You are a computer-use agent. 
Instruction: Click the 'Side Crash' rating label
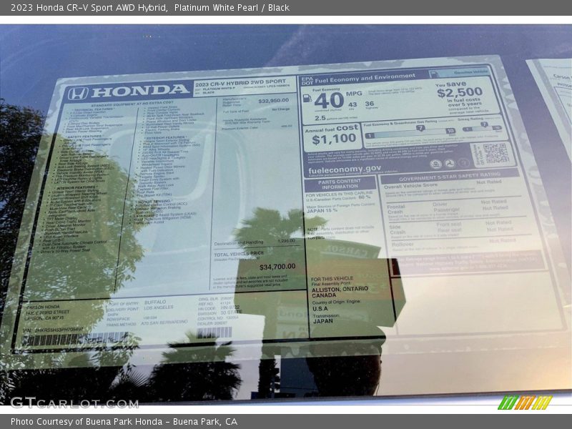pos(398,230)
